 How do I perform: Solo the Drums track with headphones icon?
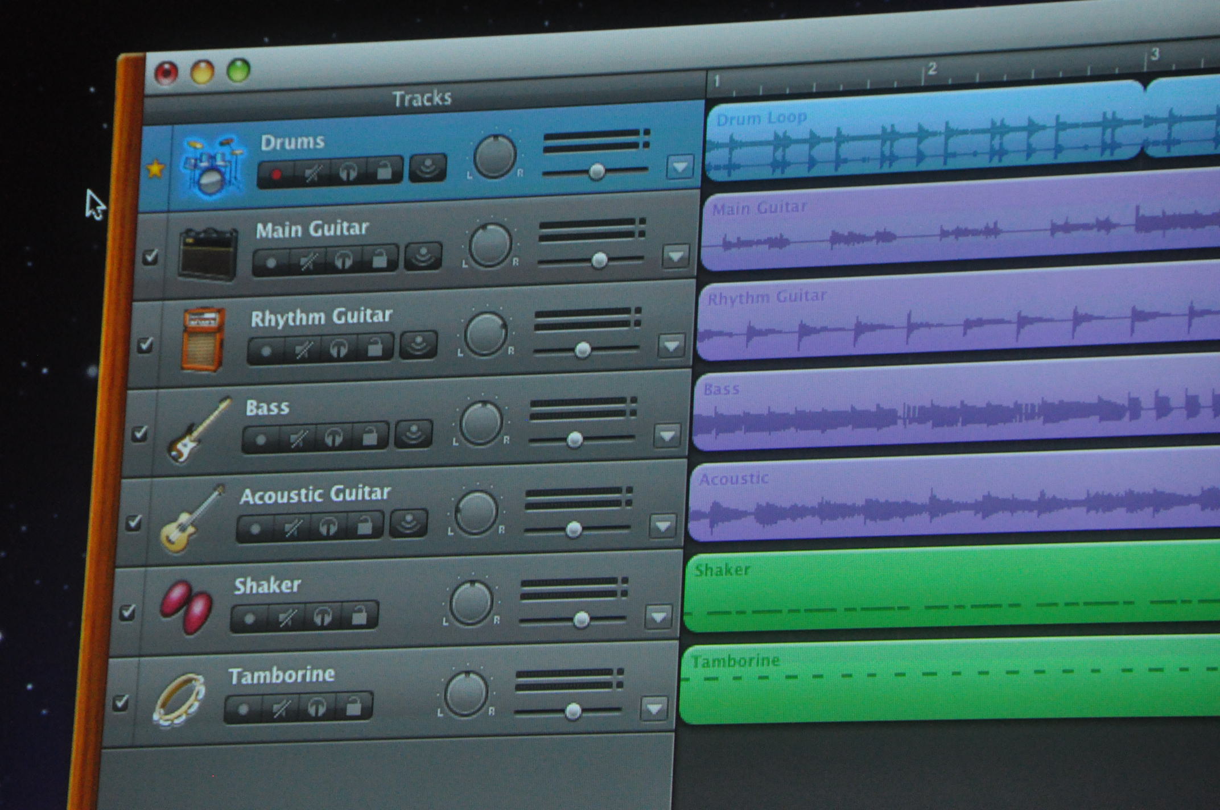(348, 171)
